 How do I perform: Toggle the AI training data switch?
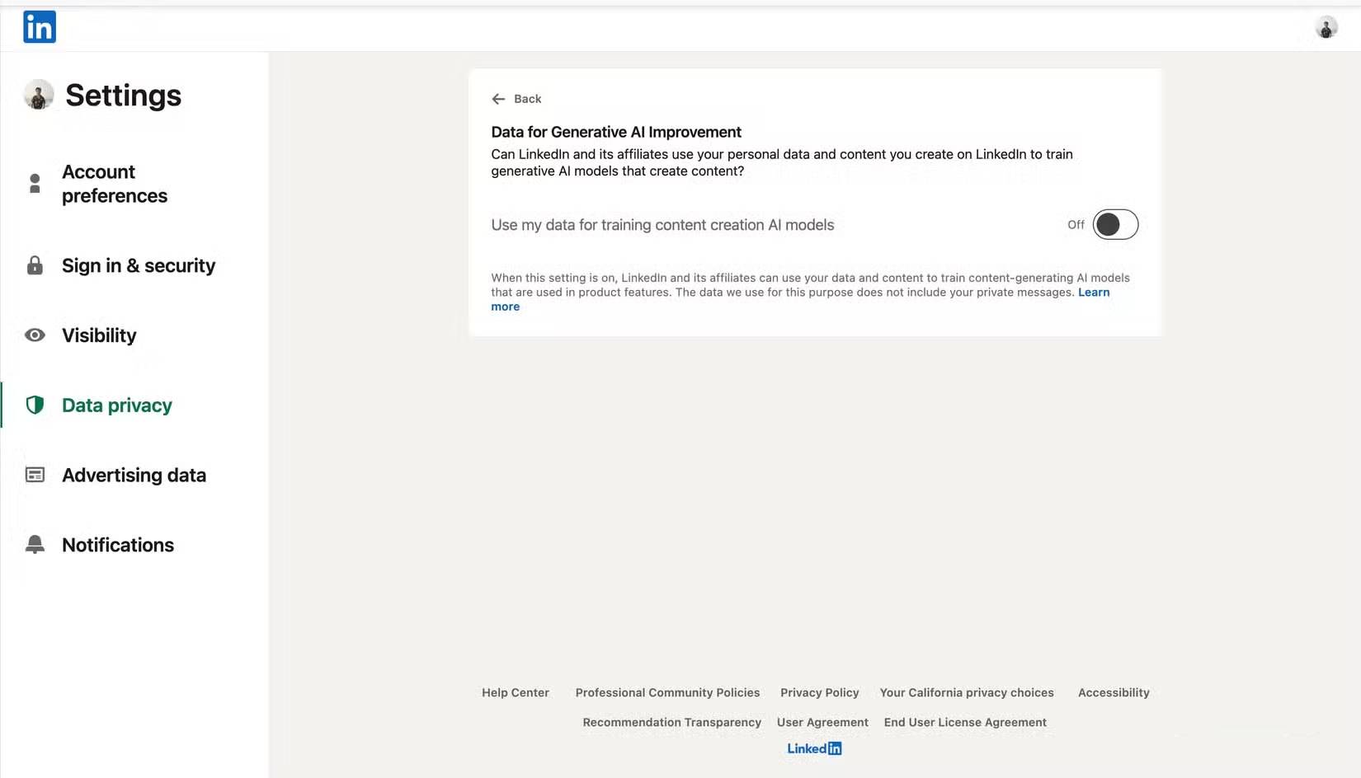pos(1114,224)
